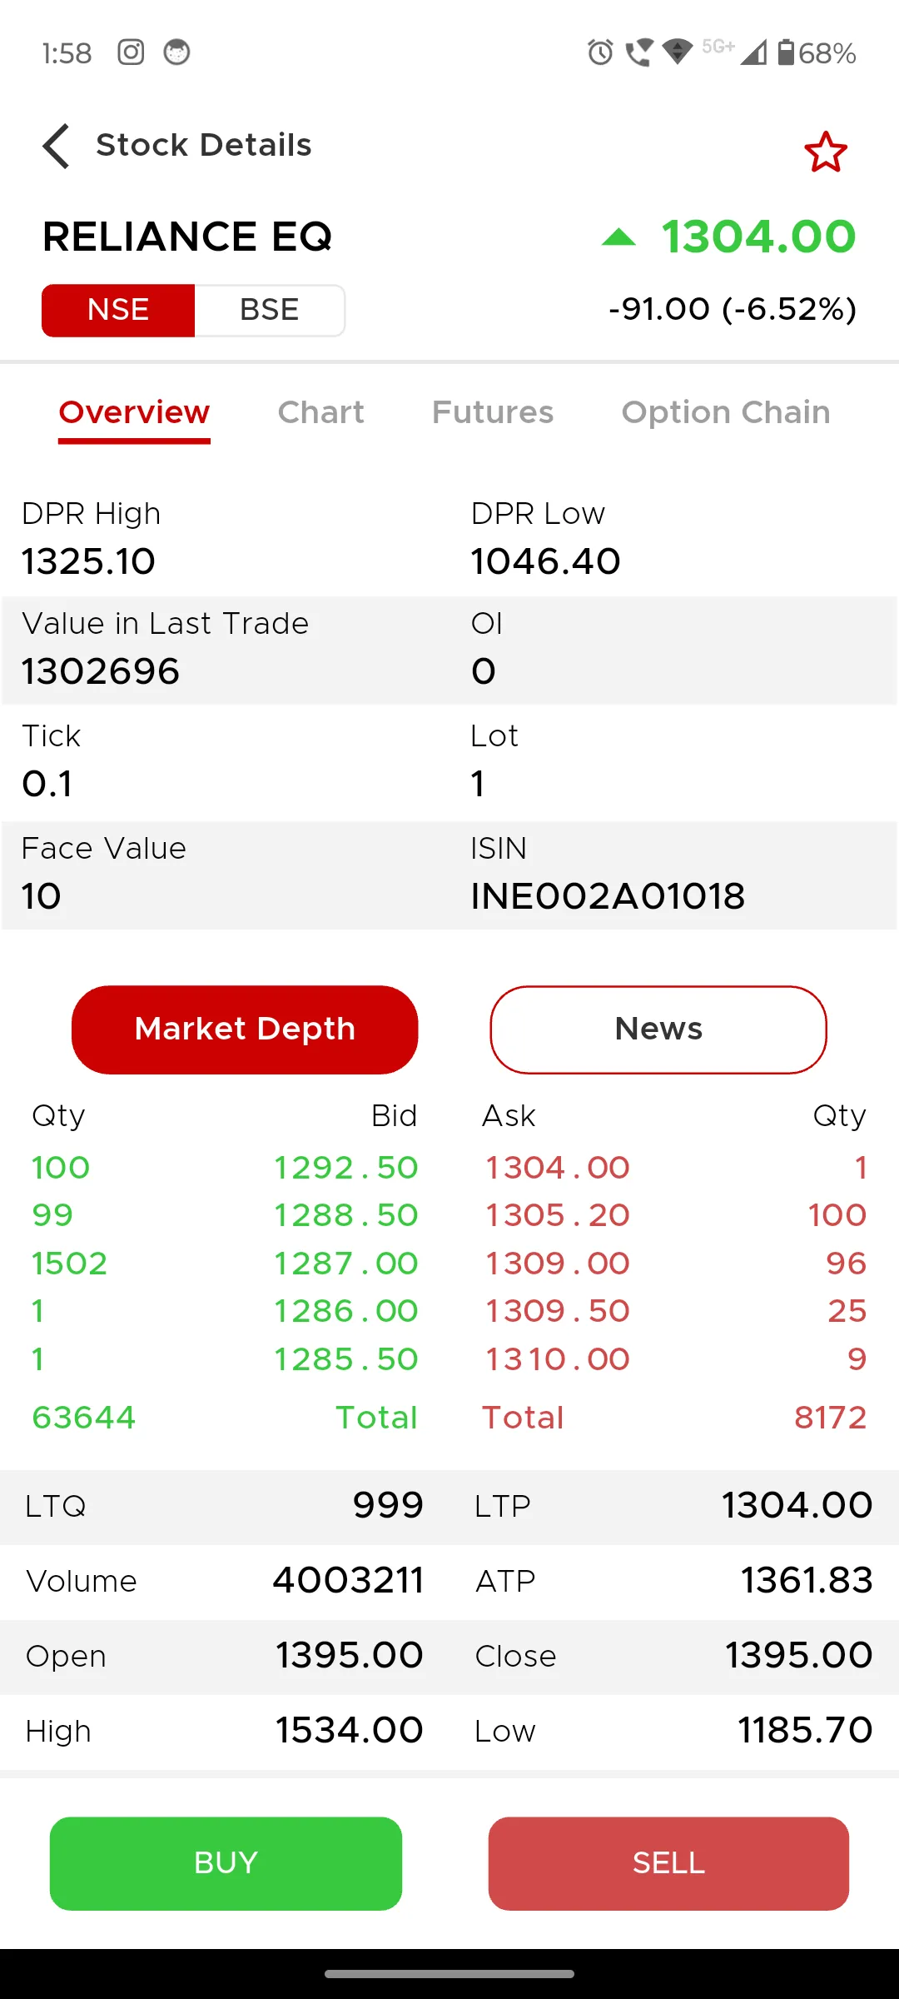This screenshot has width=899, height=1999.
Task: Tap the green BUY button
Action: [226, 1863]
